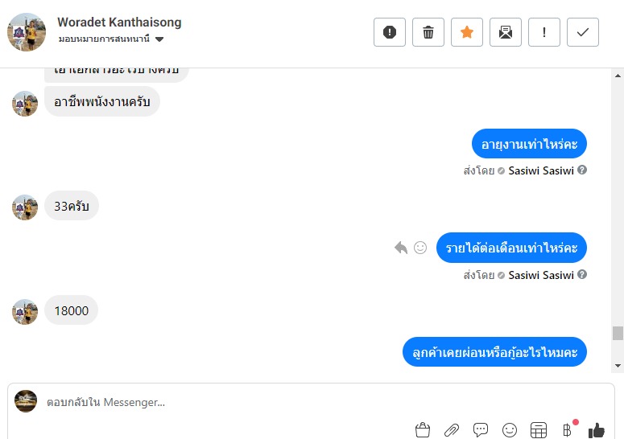Reply to the monthly income message

click(401, 248)
